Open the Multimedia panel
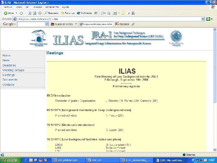Image resolution: width=217 pixels, height=163 pixels. pyautogui.click(x=84, y=13)
